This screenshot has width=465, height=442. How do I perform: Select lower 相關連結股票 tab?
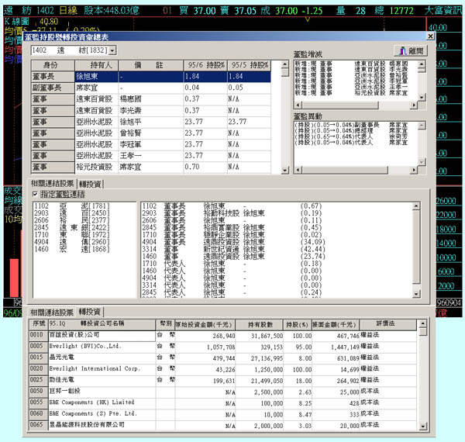coord(52,313)
